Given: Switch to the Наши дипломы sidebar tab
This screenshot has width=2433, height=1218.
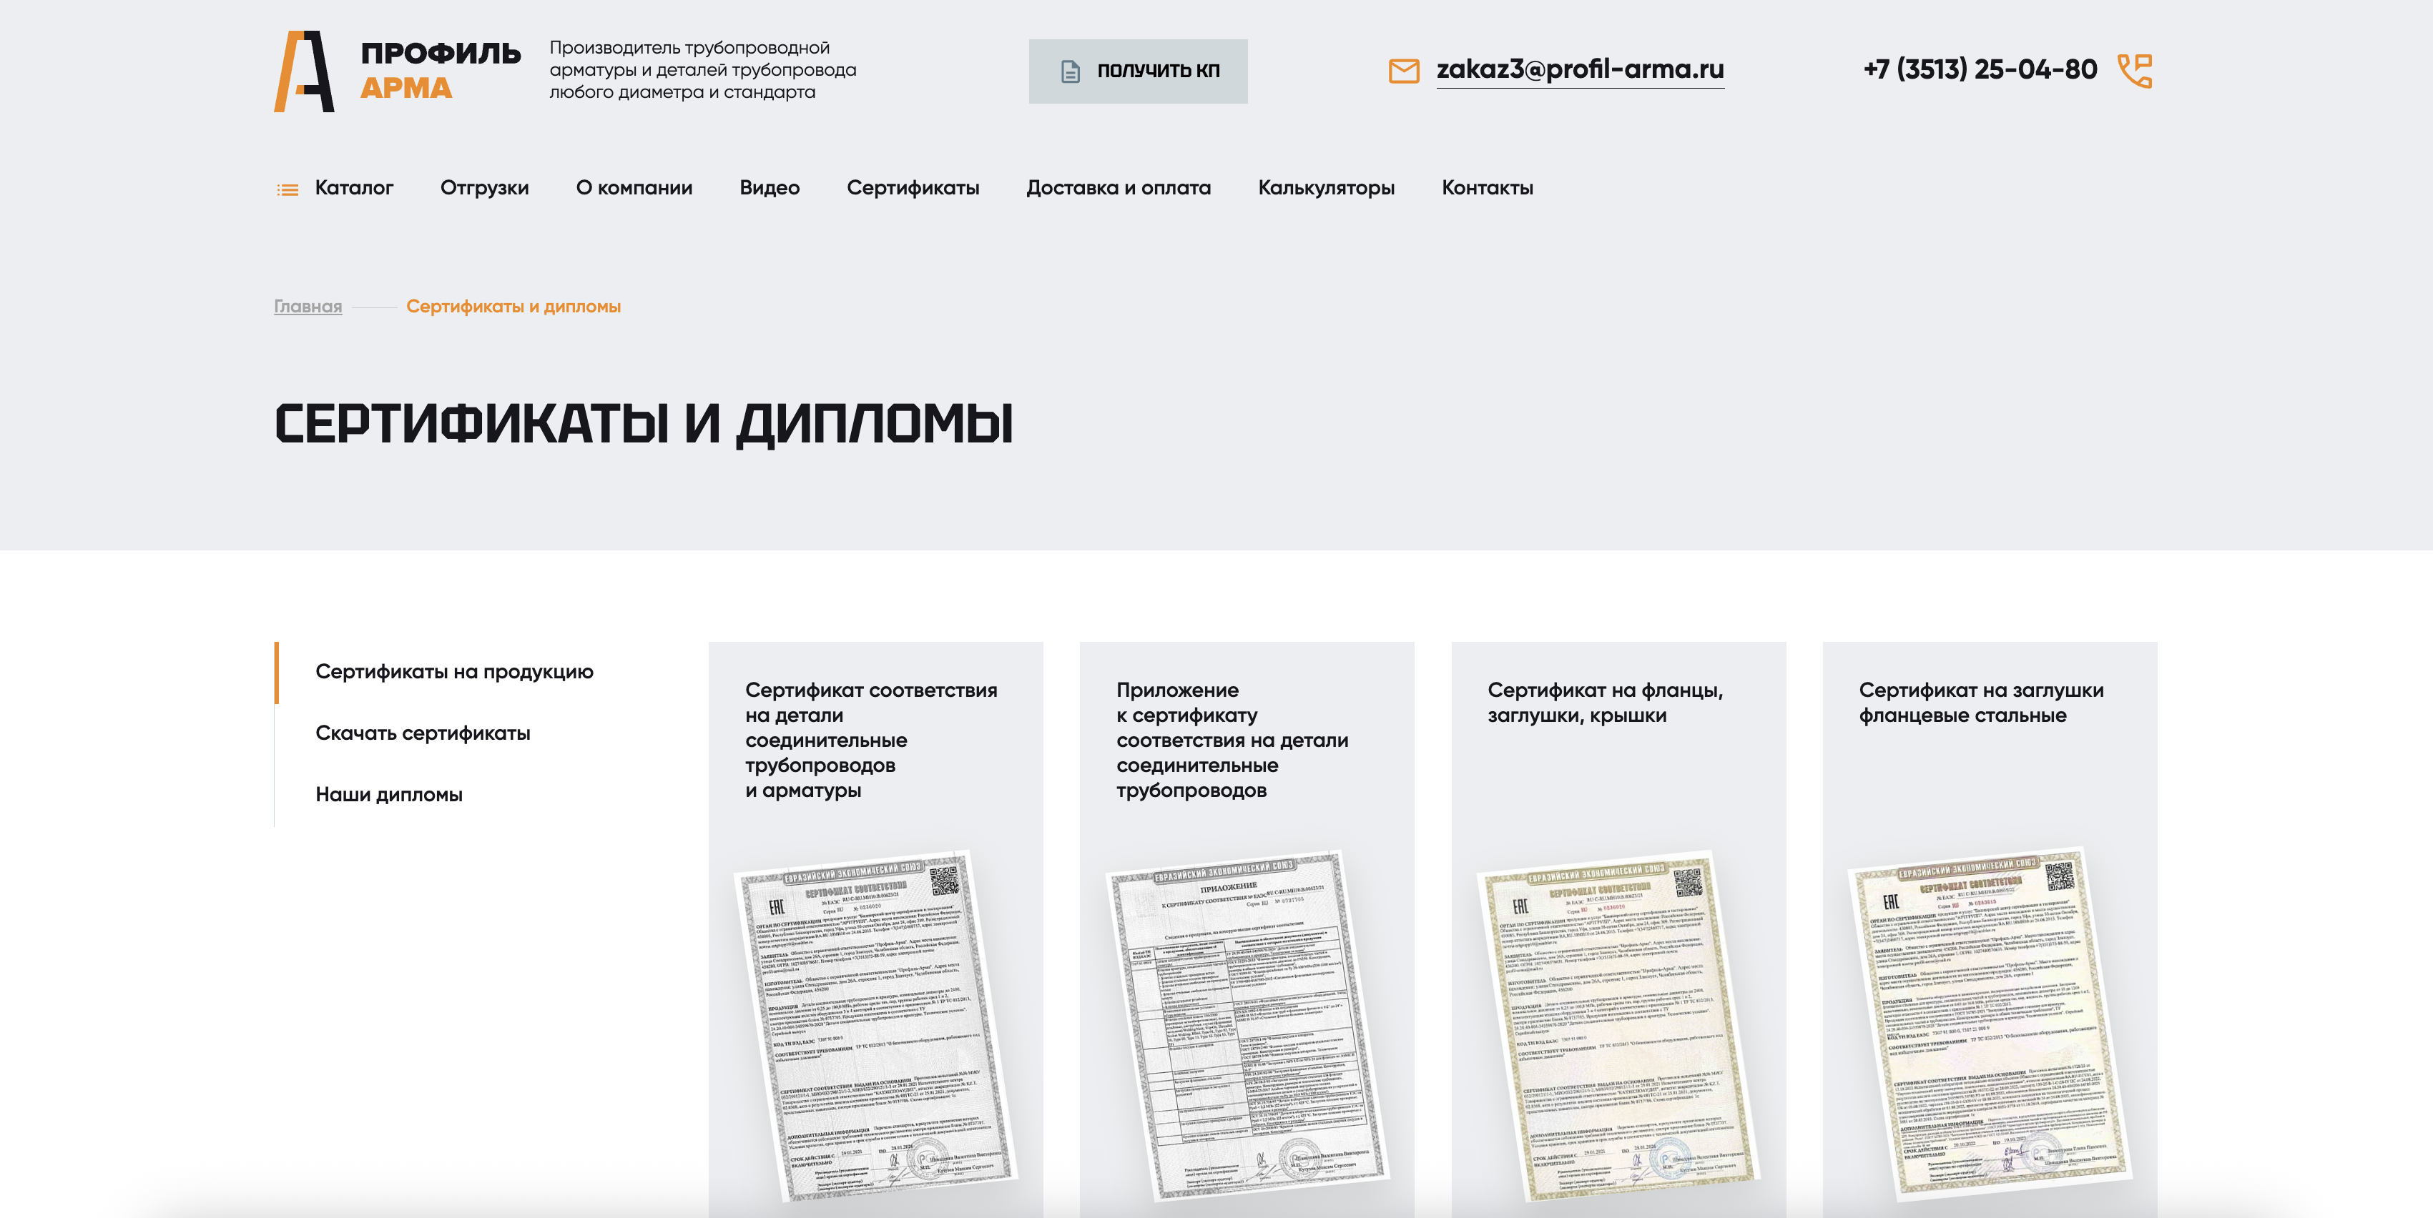Looking at the screenshot, I should (x=388, y=795).
